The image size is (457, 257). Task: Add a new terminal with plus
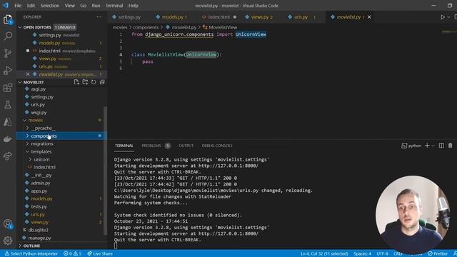(x=427, y=146)
